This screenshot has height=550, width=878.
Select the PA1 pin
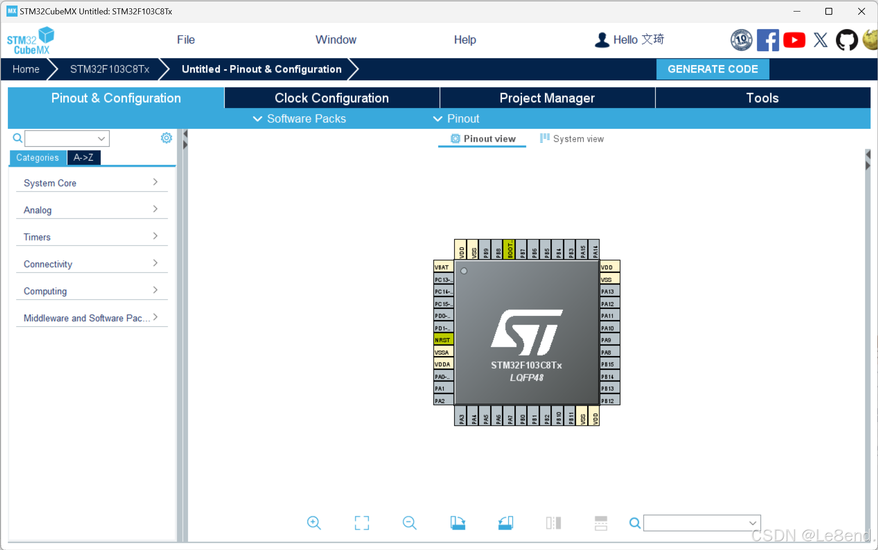pyautogui.click(x=443, y=388)
